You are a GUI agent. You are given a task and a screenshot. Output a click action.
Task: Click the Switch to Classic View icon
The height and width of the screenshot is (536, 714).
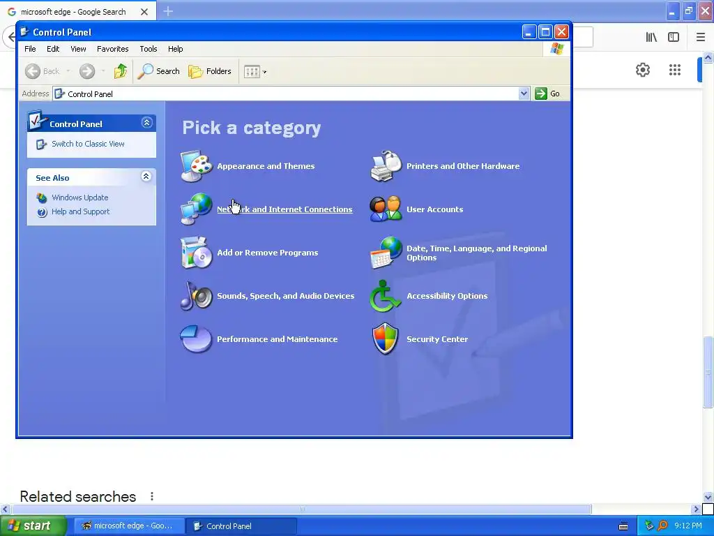pyautogui.click(x=41, y=144)
